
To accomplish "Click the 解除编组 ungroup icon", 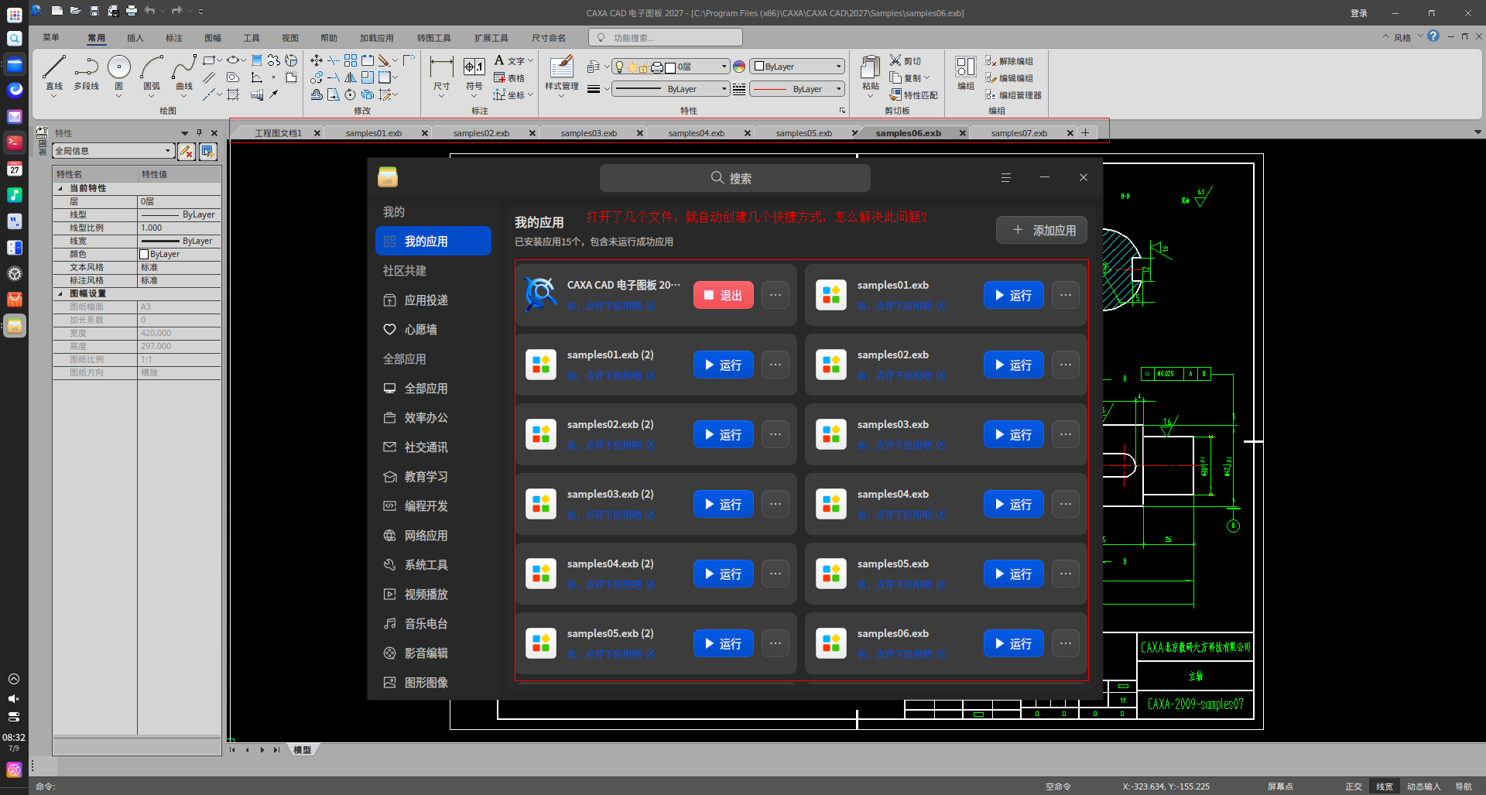I will pyautogui.click(x=991, y=60).
